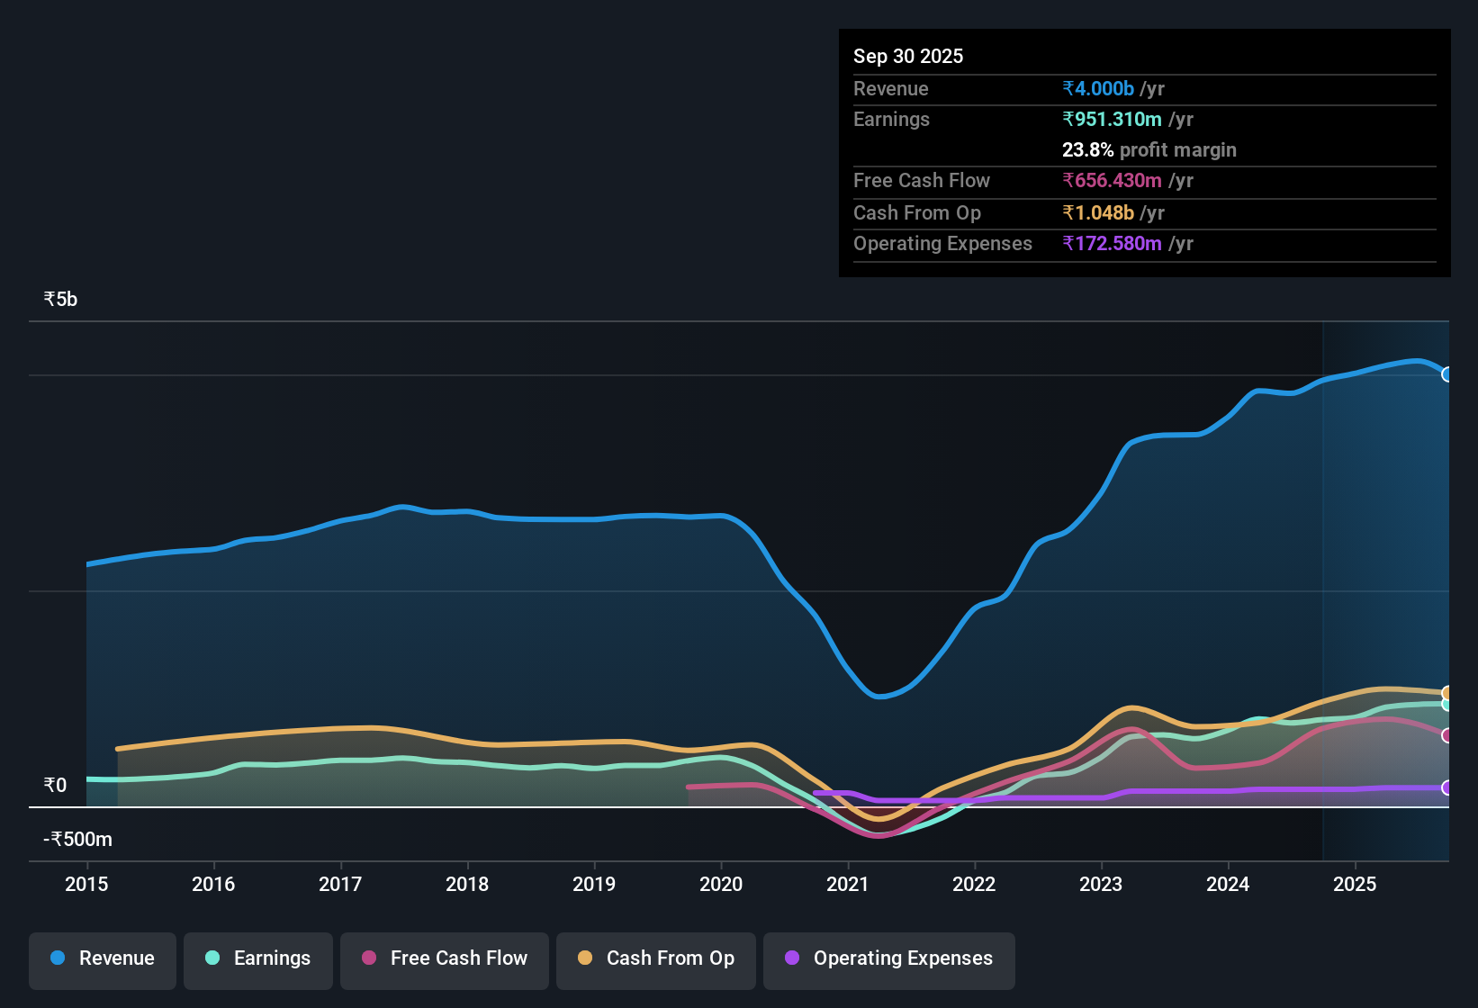The height and width of the screenshot is (1008, 1478).
Task: Select the orange Cash From Op endpoint marker
Action: 1447,694
